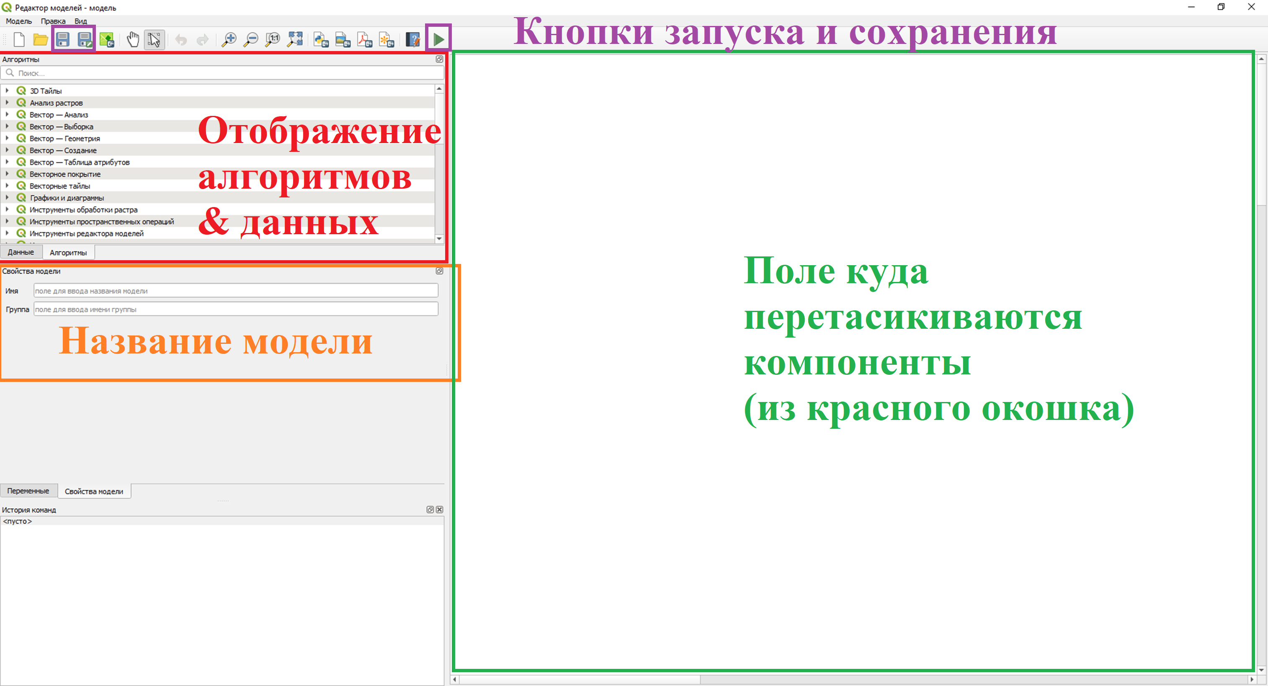Screen dimensions: 1268x686
Task: Open the Модель menu
Action: [19, 21]
